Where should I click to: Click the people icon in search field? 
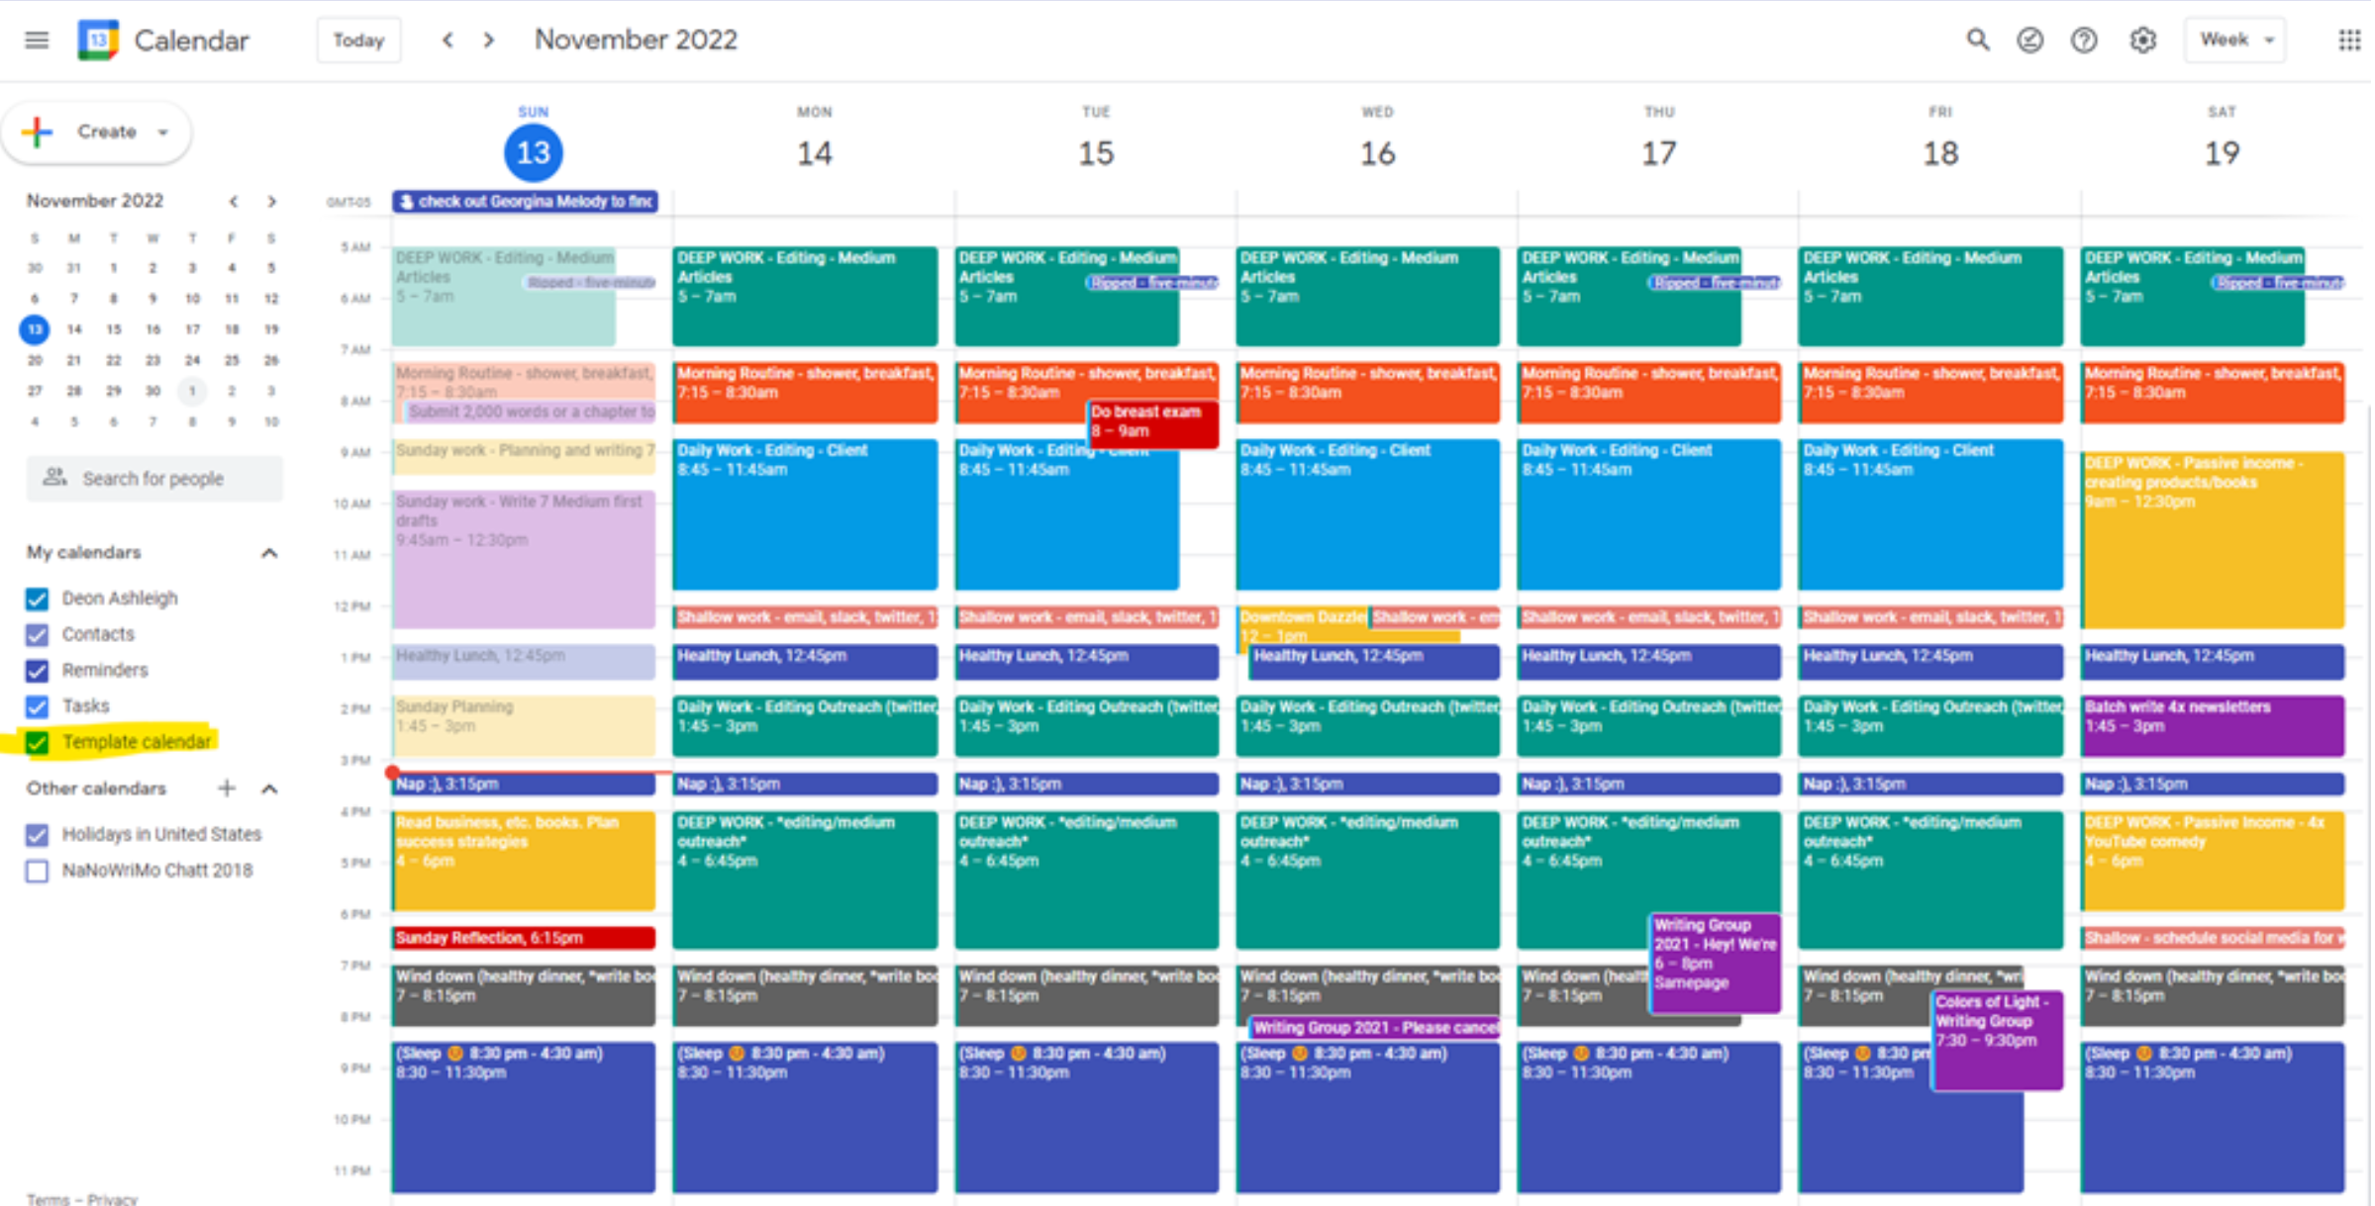point(54,478)
